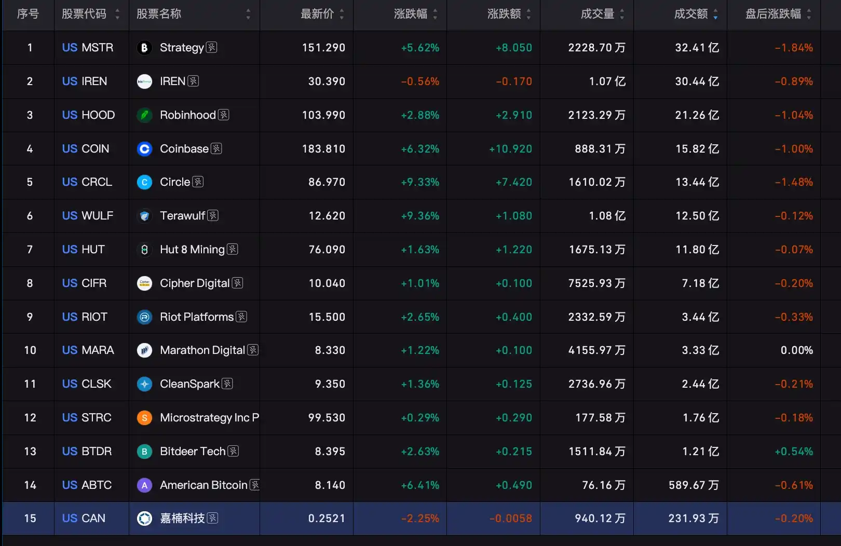This screenshot has width=841, height=546.
Task: Click the Robinhood green feather logo
Action: (144, 115)
